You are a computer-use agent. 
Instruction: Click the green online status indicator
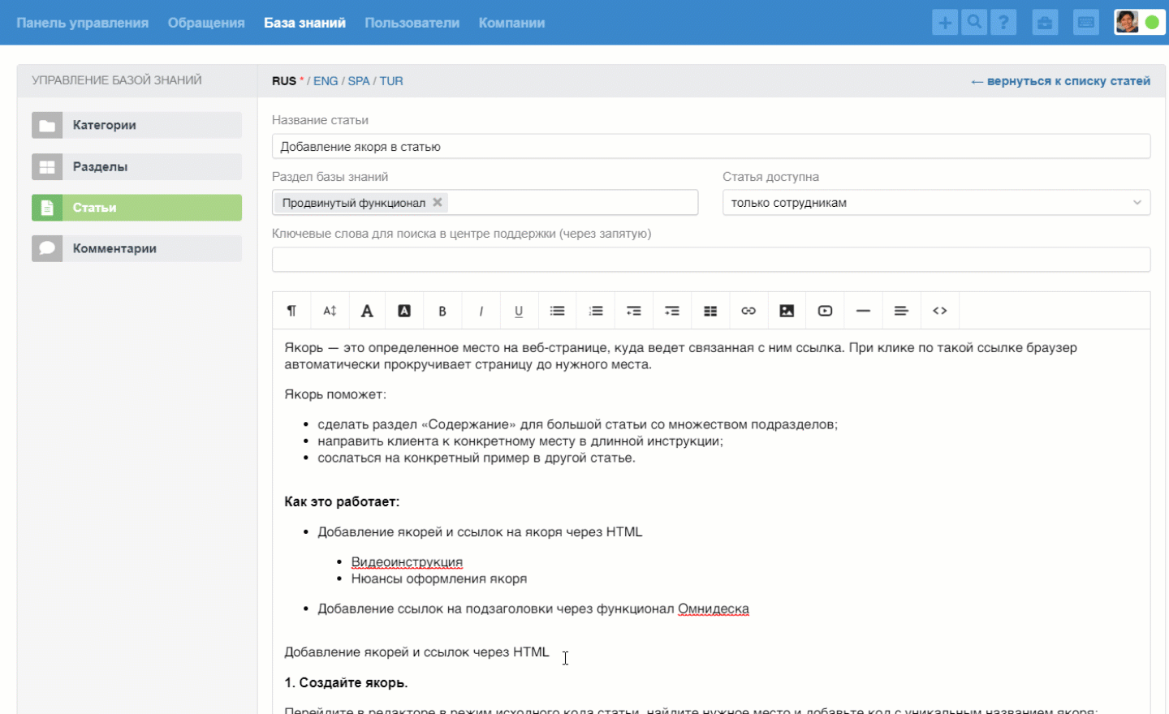pos(1152,23)
